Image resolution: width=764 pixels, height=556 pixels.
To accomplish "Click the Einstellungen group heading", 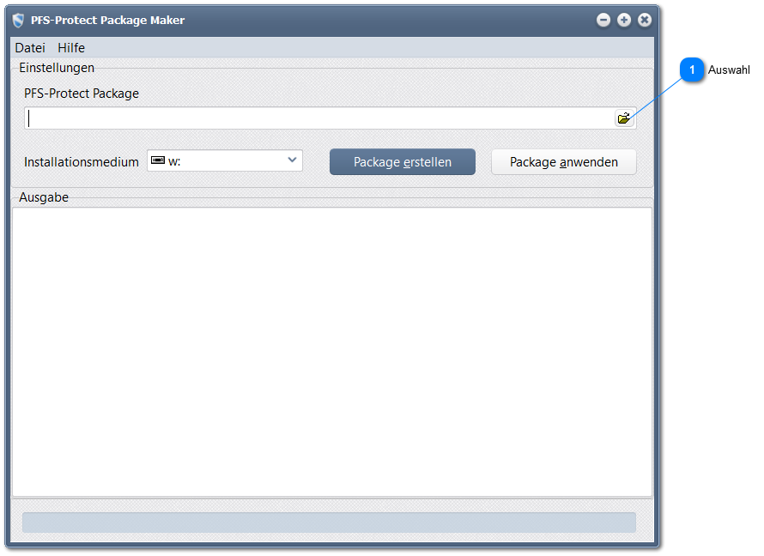I will click(x=57, y=67).
